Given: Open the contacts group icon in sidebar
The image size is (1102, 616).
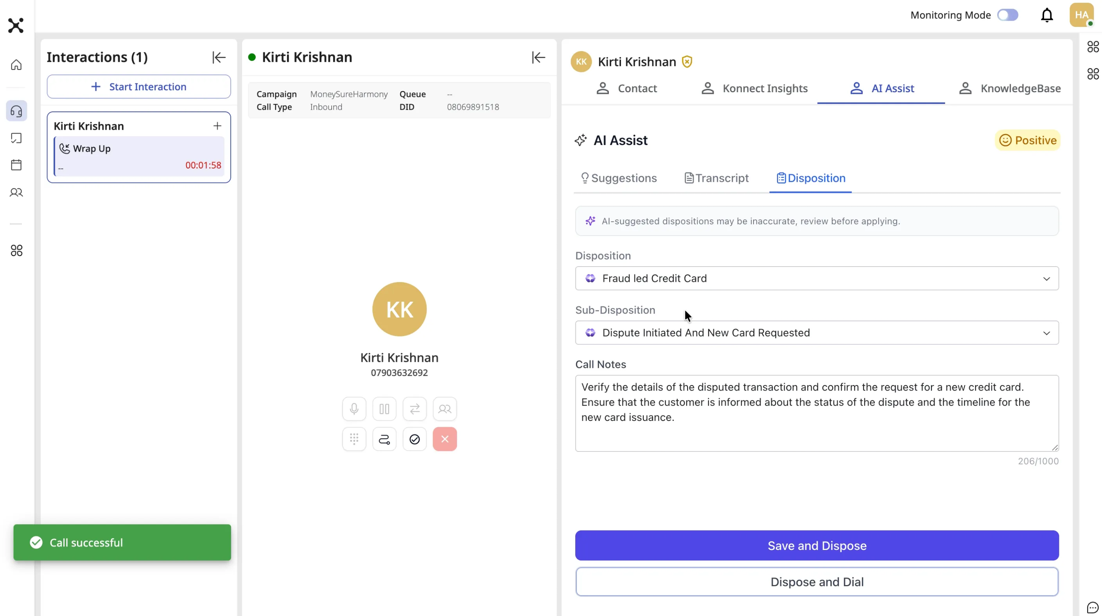Looking at the screenshot, I should [16, 192].
